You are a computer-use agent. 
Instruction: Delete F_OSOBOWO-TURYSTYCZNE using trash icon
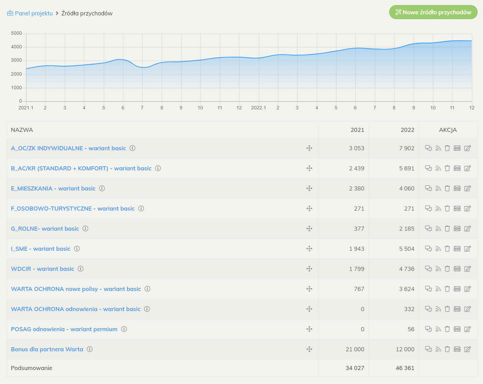[447, 209]
